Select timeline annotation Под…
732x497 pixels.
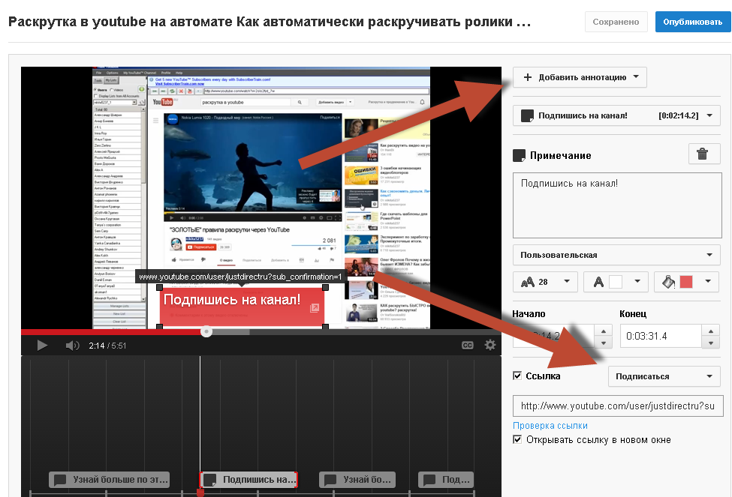[x=446, y=479]
